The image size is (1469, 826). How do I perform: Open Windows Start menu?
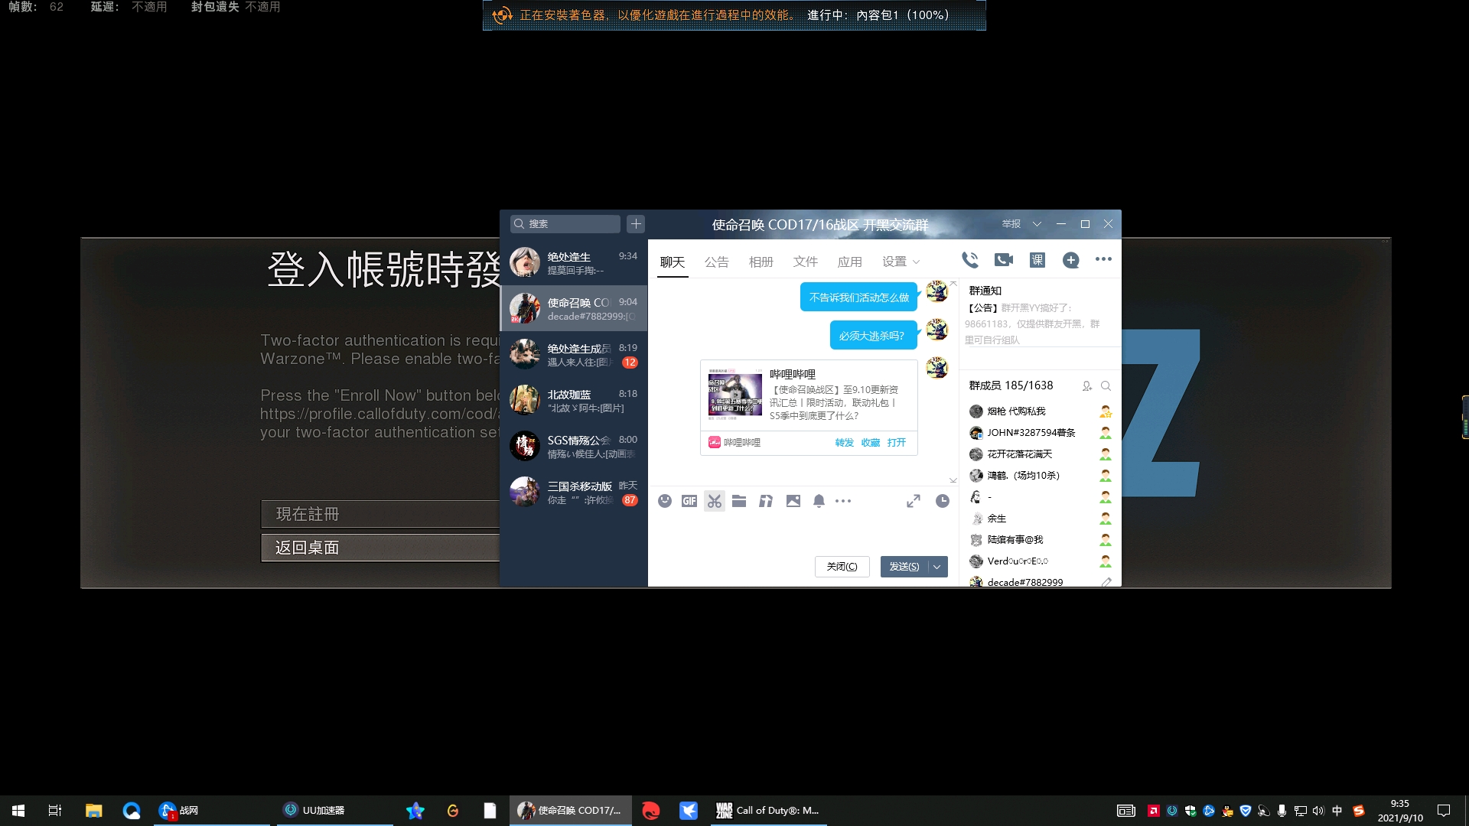(x=18, y=811)
